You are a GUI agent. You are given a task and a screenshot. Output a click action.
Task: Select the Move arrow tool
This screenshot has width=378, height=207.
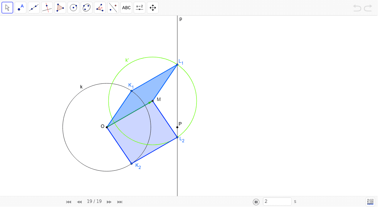(x=7, y=8)
